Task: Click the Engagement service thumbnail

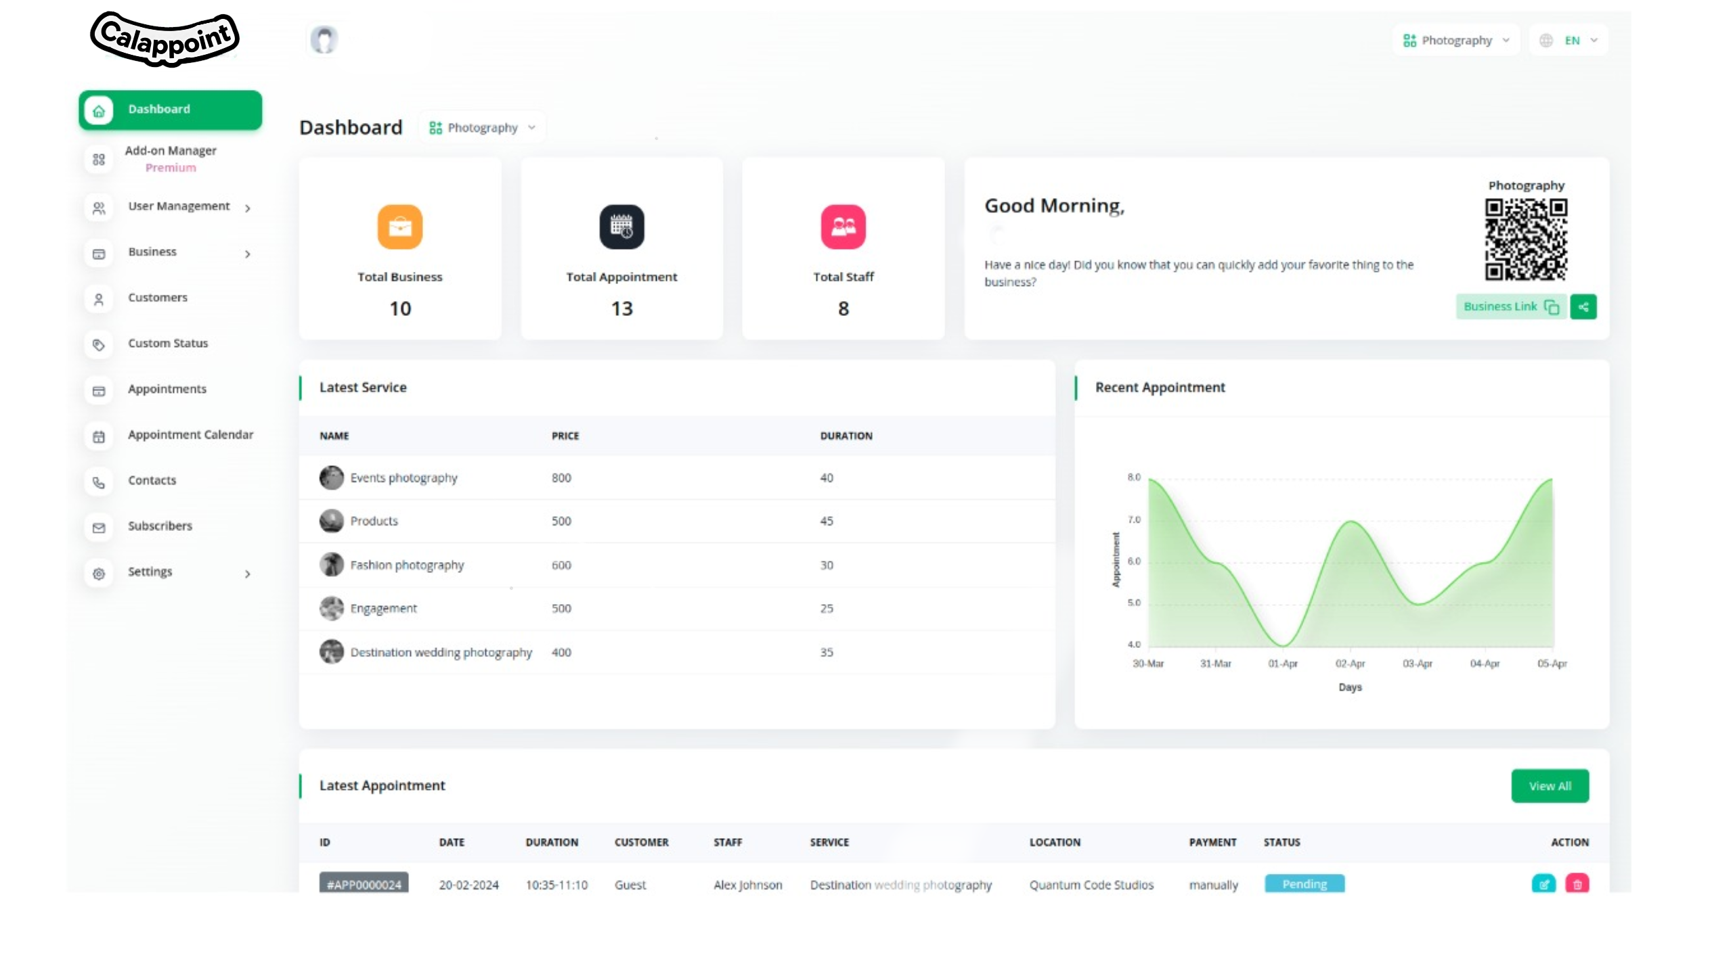Action: pos(332,608)
